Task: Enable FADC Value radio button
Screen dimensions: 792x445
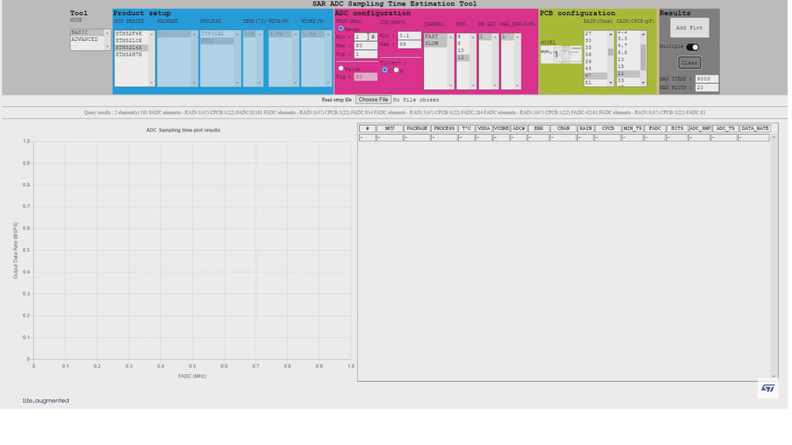Action: 340,69
